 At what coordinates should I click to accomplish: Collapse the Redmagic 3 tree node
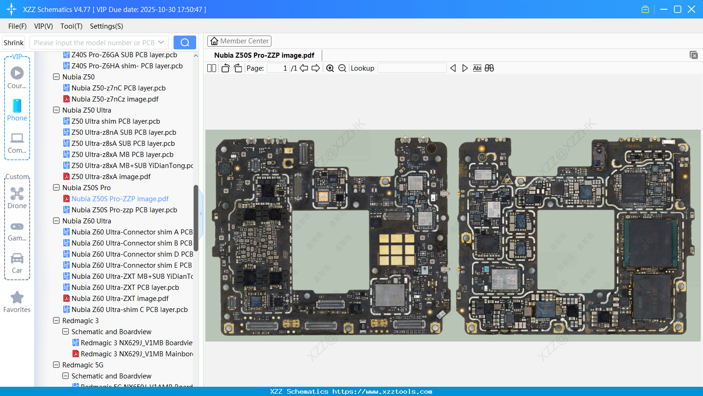click(x=56, y=320)
